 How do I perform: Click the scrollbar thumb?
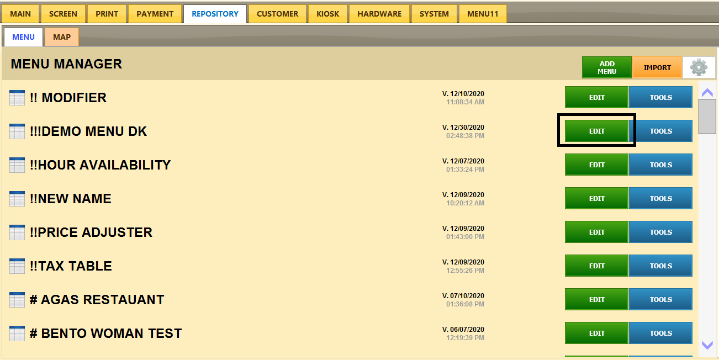(x=707, y=117)
